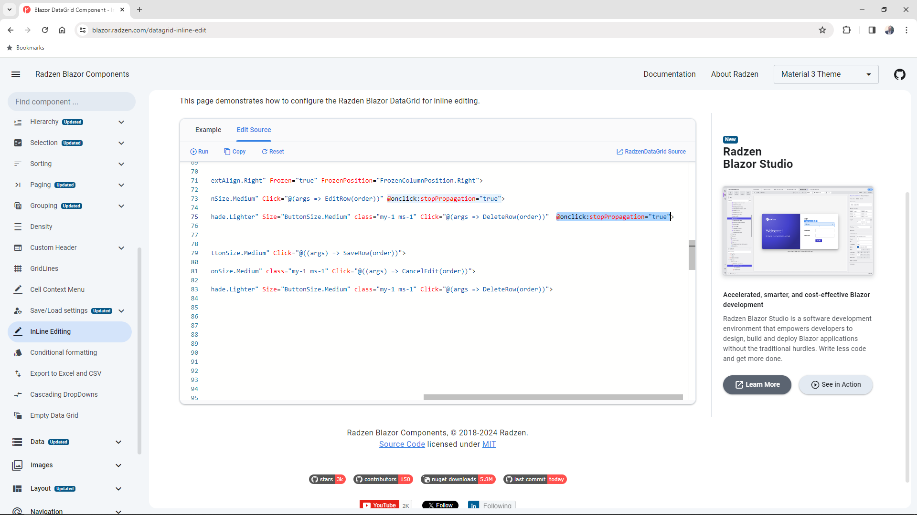Click the Conditional formatting icon

click(18, 353)
